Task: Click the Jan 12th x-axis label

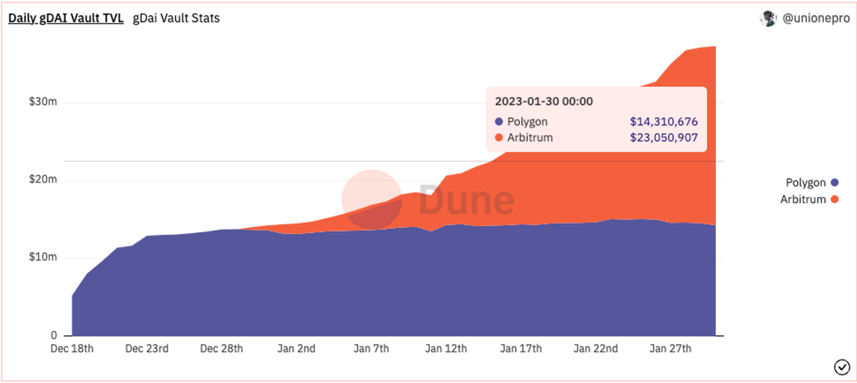Action: click(446, 349)
